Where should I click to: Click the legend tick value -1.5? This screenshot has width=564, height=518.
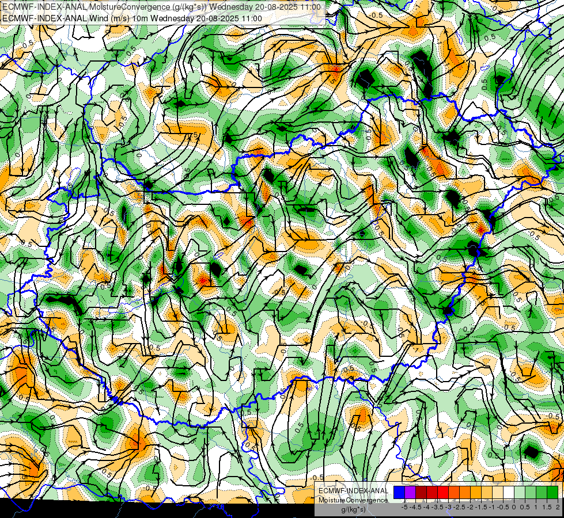coord(481,507)
